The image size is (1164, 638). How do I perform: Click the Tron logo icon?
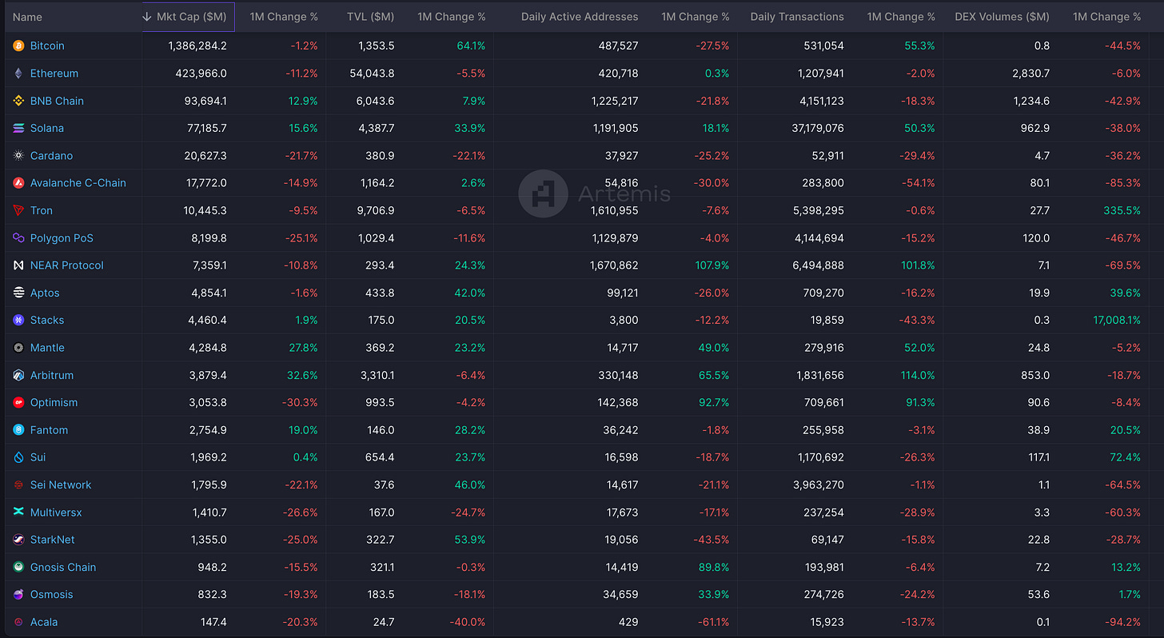[x=18, y=210]
